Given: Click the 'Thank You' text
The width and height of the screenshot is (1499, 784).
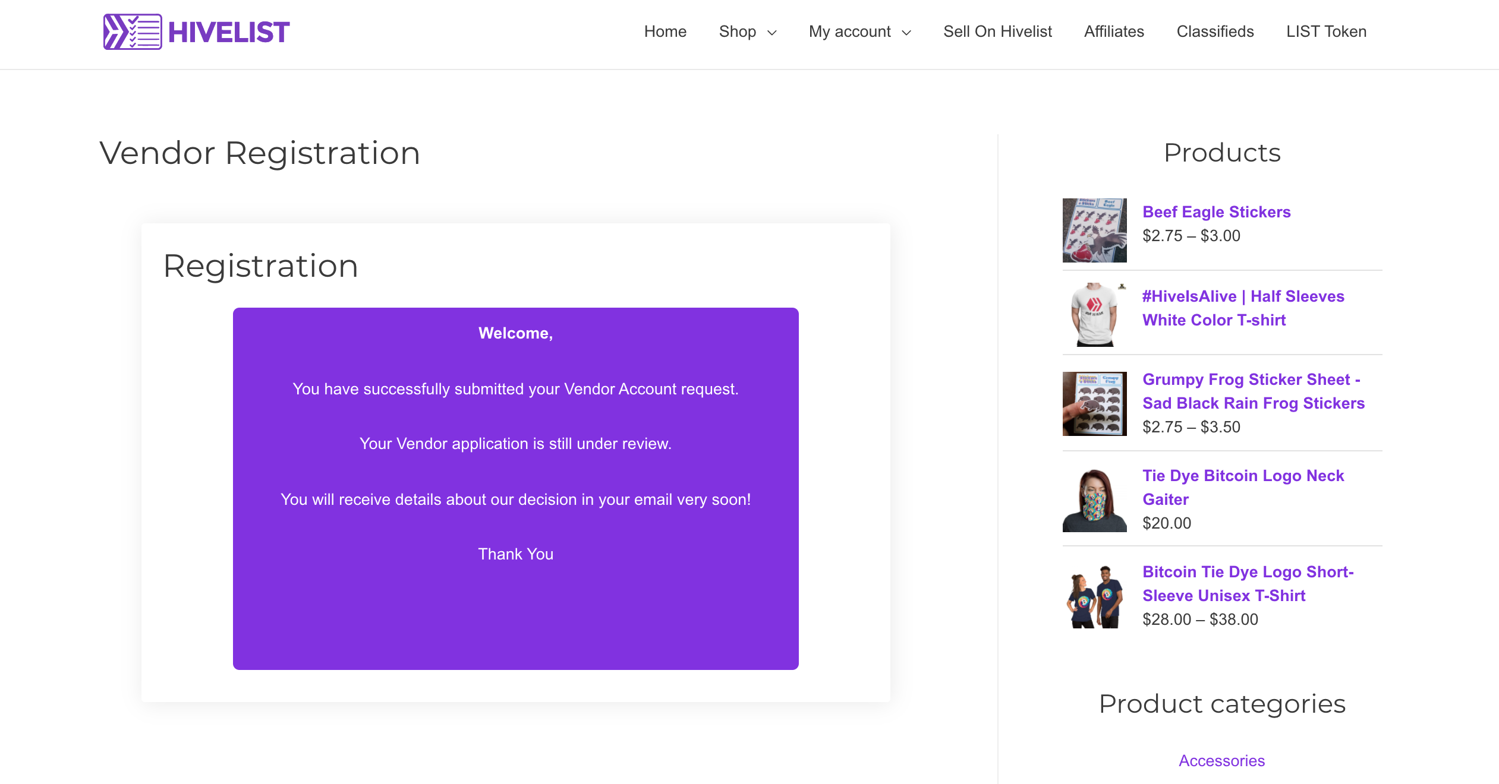Looking at the screenshot, I should click(516, 554).
